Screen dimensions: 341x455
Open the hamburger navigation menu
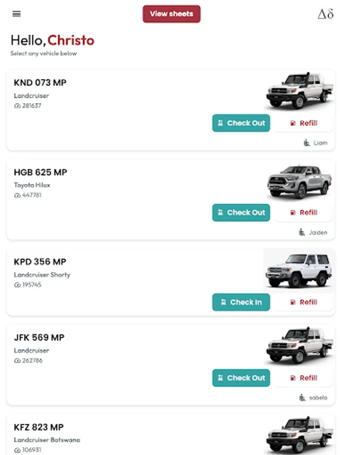(x=17, y=14)
